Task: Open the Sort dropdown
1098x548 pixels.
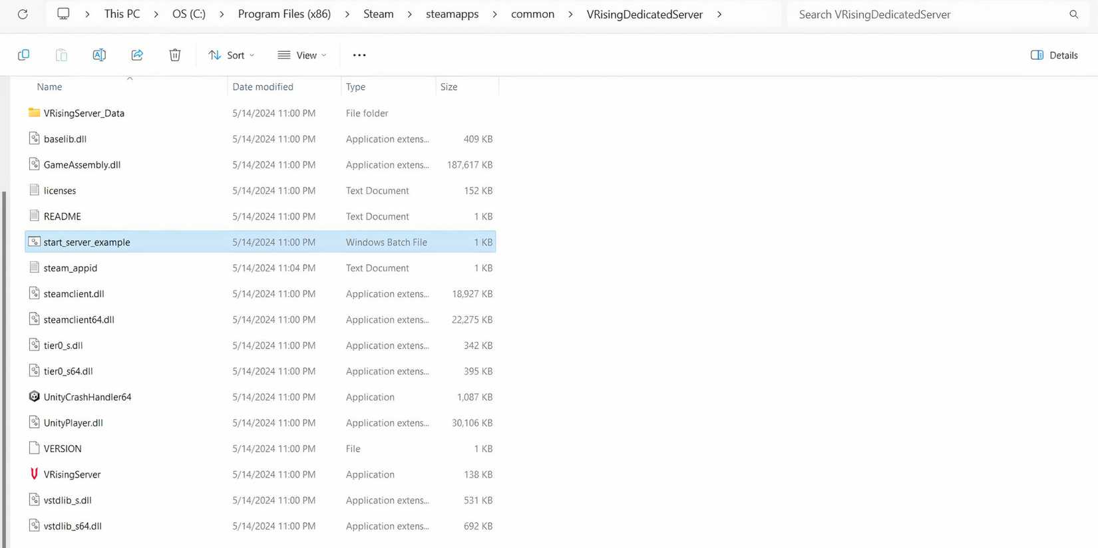Action: [x=231, y=55]
